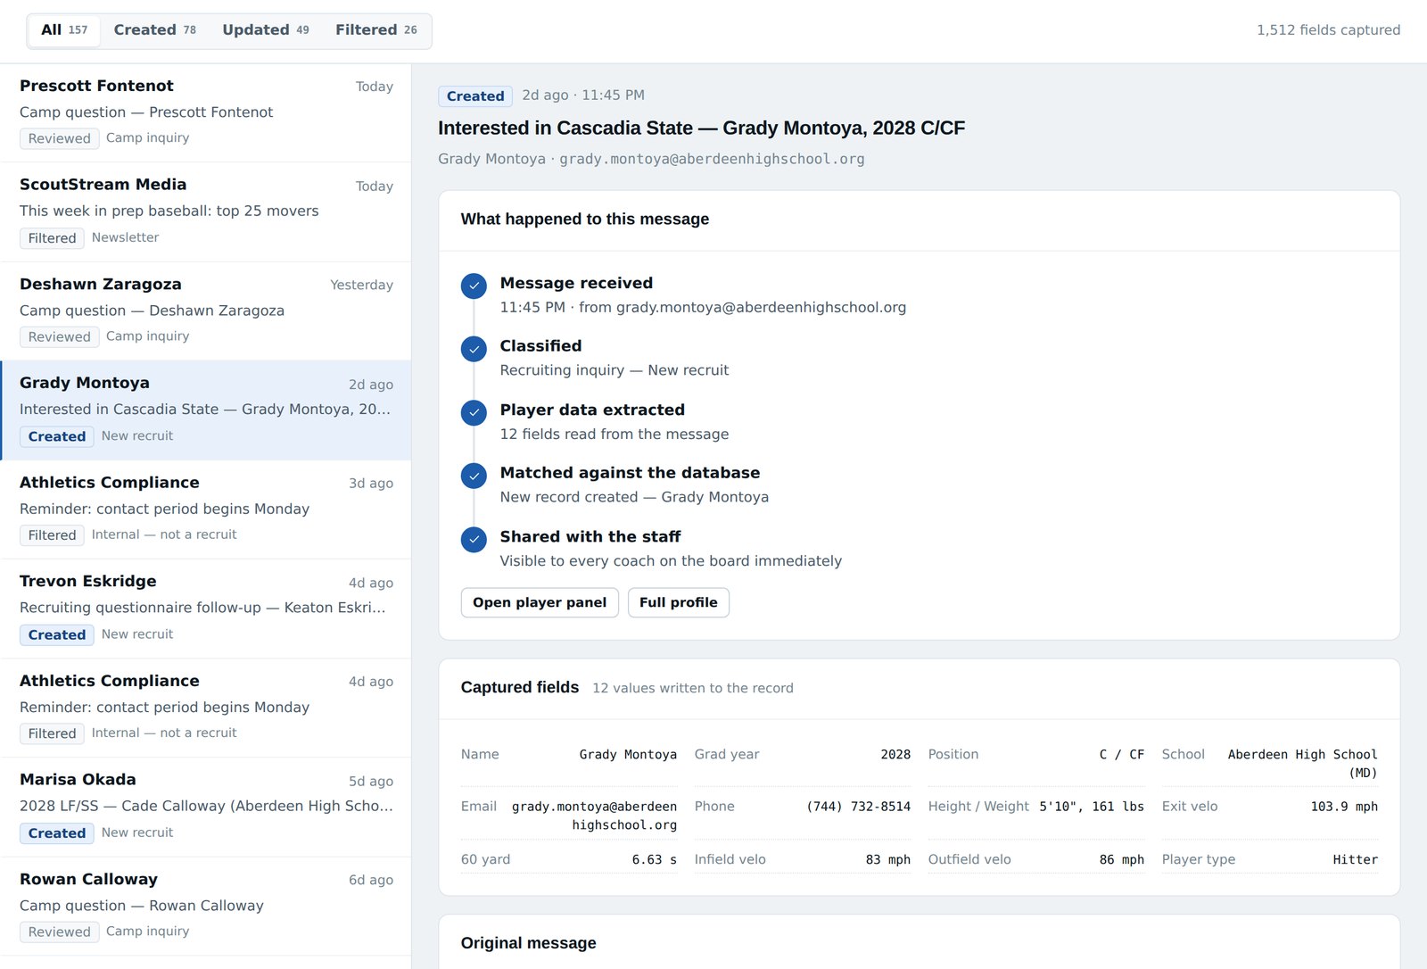Click the '1,512 fields captured' text
This screenshot has width=1427, height=969.
[1328, 30]
